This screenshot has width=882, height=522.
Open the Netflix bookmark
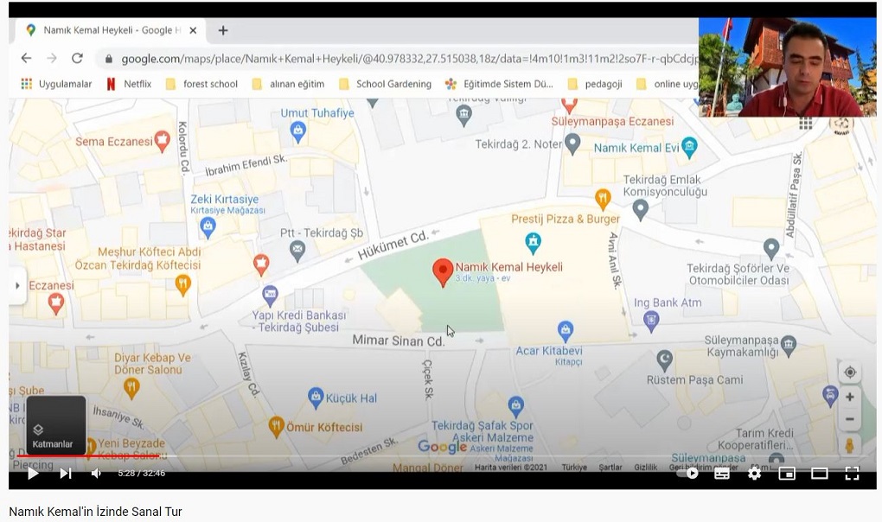(130, 85)
